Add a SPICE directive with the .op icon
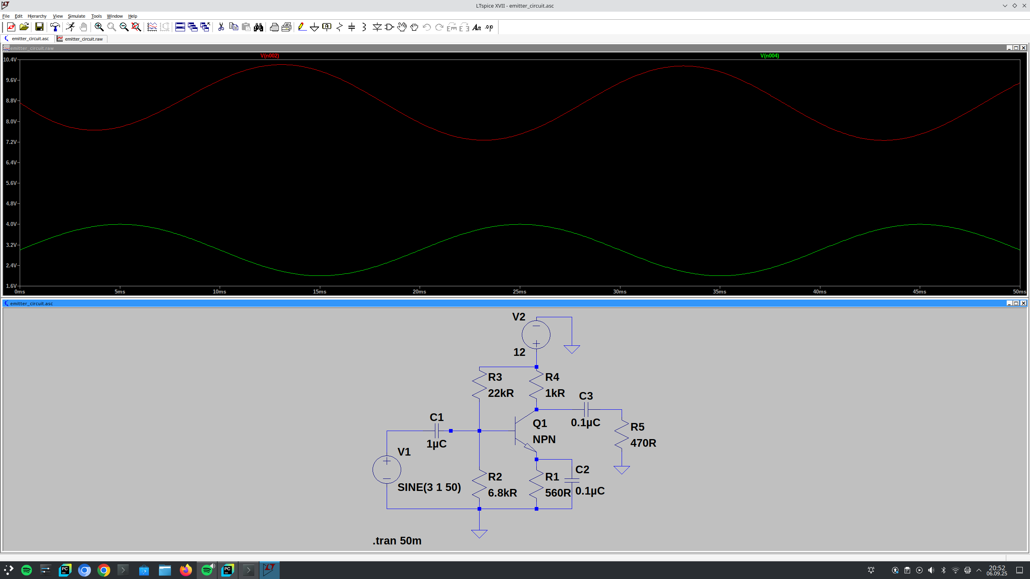Image resolution: width=1030 pixels, height=579 pixels. (488, 27)
